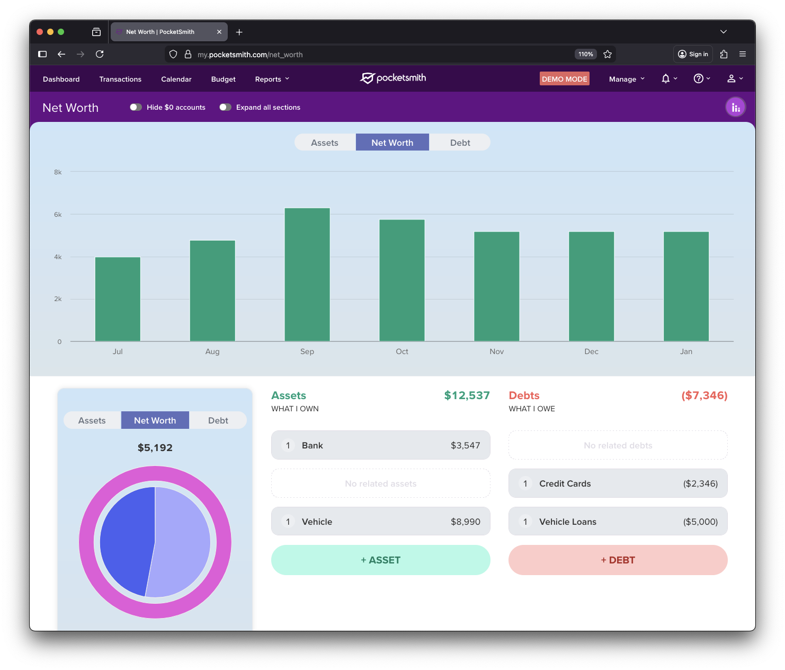This screenshot has height=670, width=785.
Task: Enable the Hide $0 accounts toggle
Action: [136, 108]
